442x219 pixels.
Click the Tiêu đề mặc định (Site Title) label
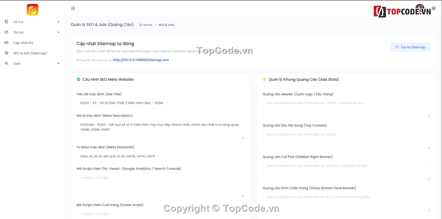(x=99, y=94)
